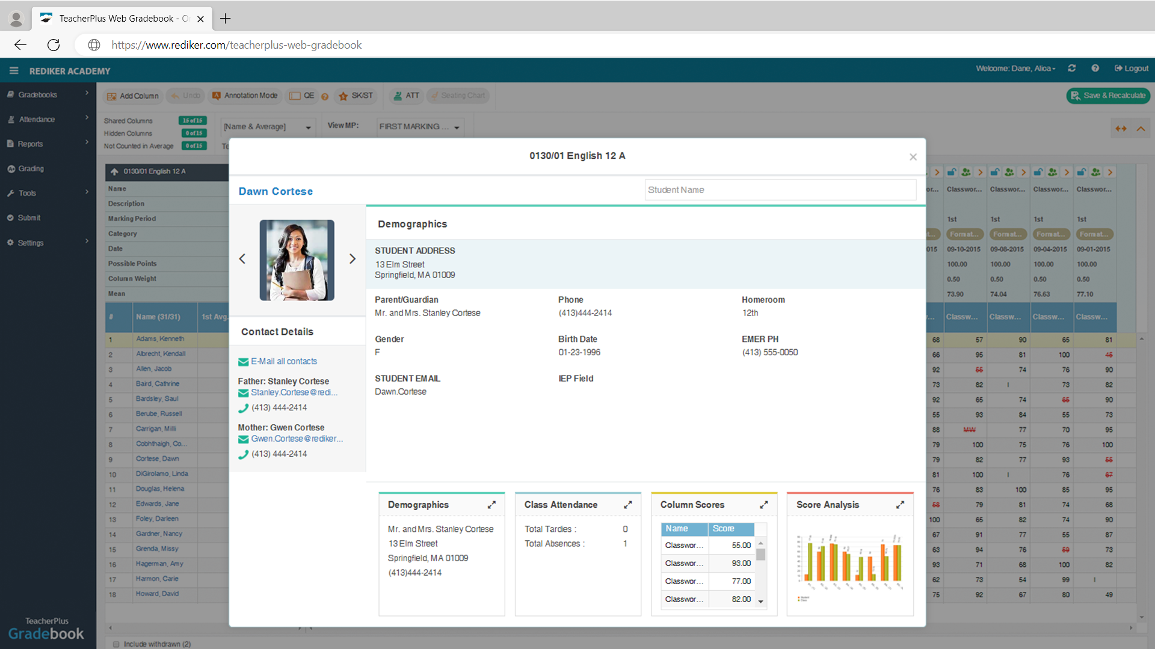Expand the Tools sidebar menu
This screenshot has width=1155, height=649.
(48, 193)
